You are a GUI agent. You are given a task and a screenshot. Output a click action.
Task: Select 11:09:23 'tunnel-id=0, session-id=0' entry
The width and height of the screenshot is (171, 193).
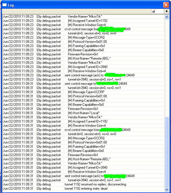83,33
